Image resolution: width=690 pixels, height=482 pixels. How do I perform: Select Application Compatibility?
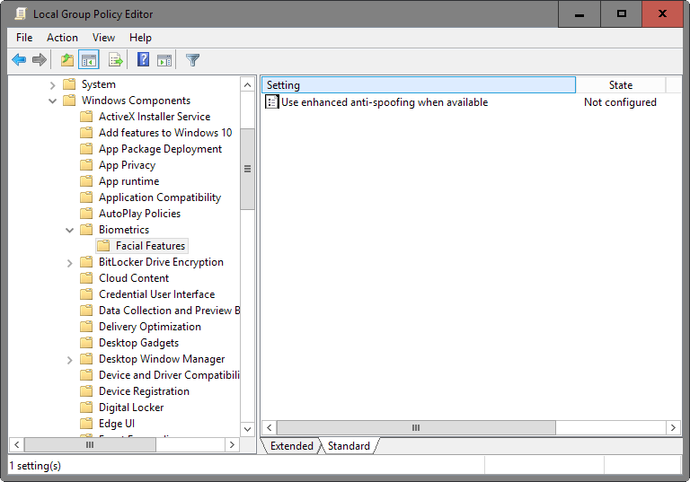coord(160,197)
